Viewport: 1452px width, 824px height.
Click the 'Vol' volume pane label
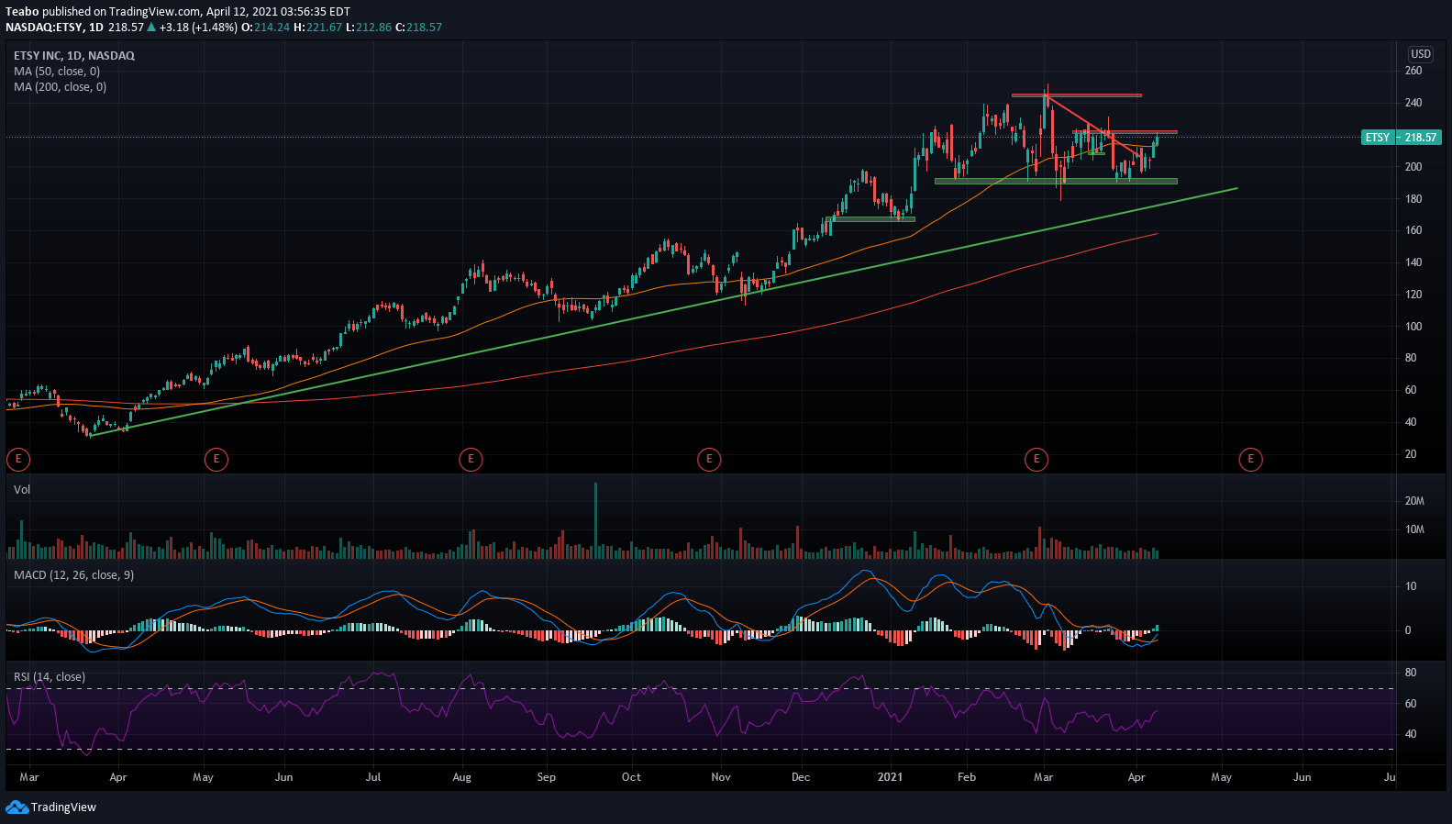22,490
